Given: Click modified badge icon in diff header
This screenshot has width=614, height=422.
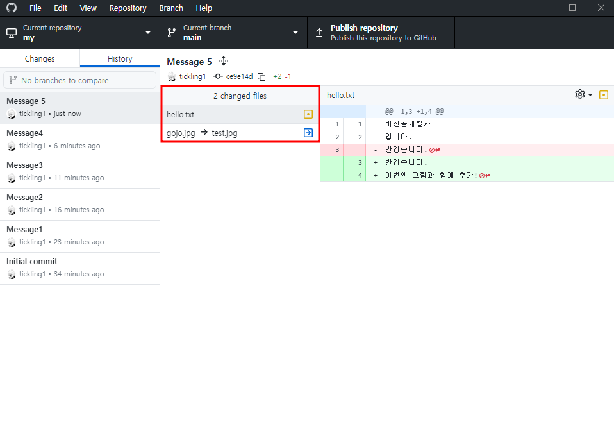Looking at the screenshot, I should click(604, 95).
